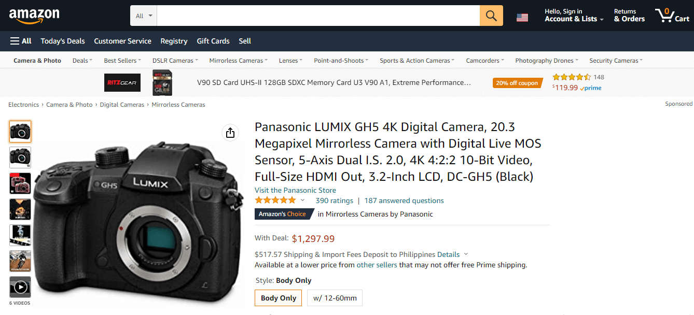
Task: Click the Amazon logo
Action: [34, 16]
